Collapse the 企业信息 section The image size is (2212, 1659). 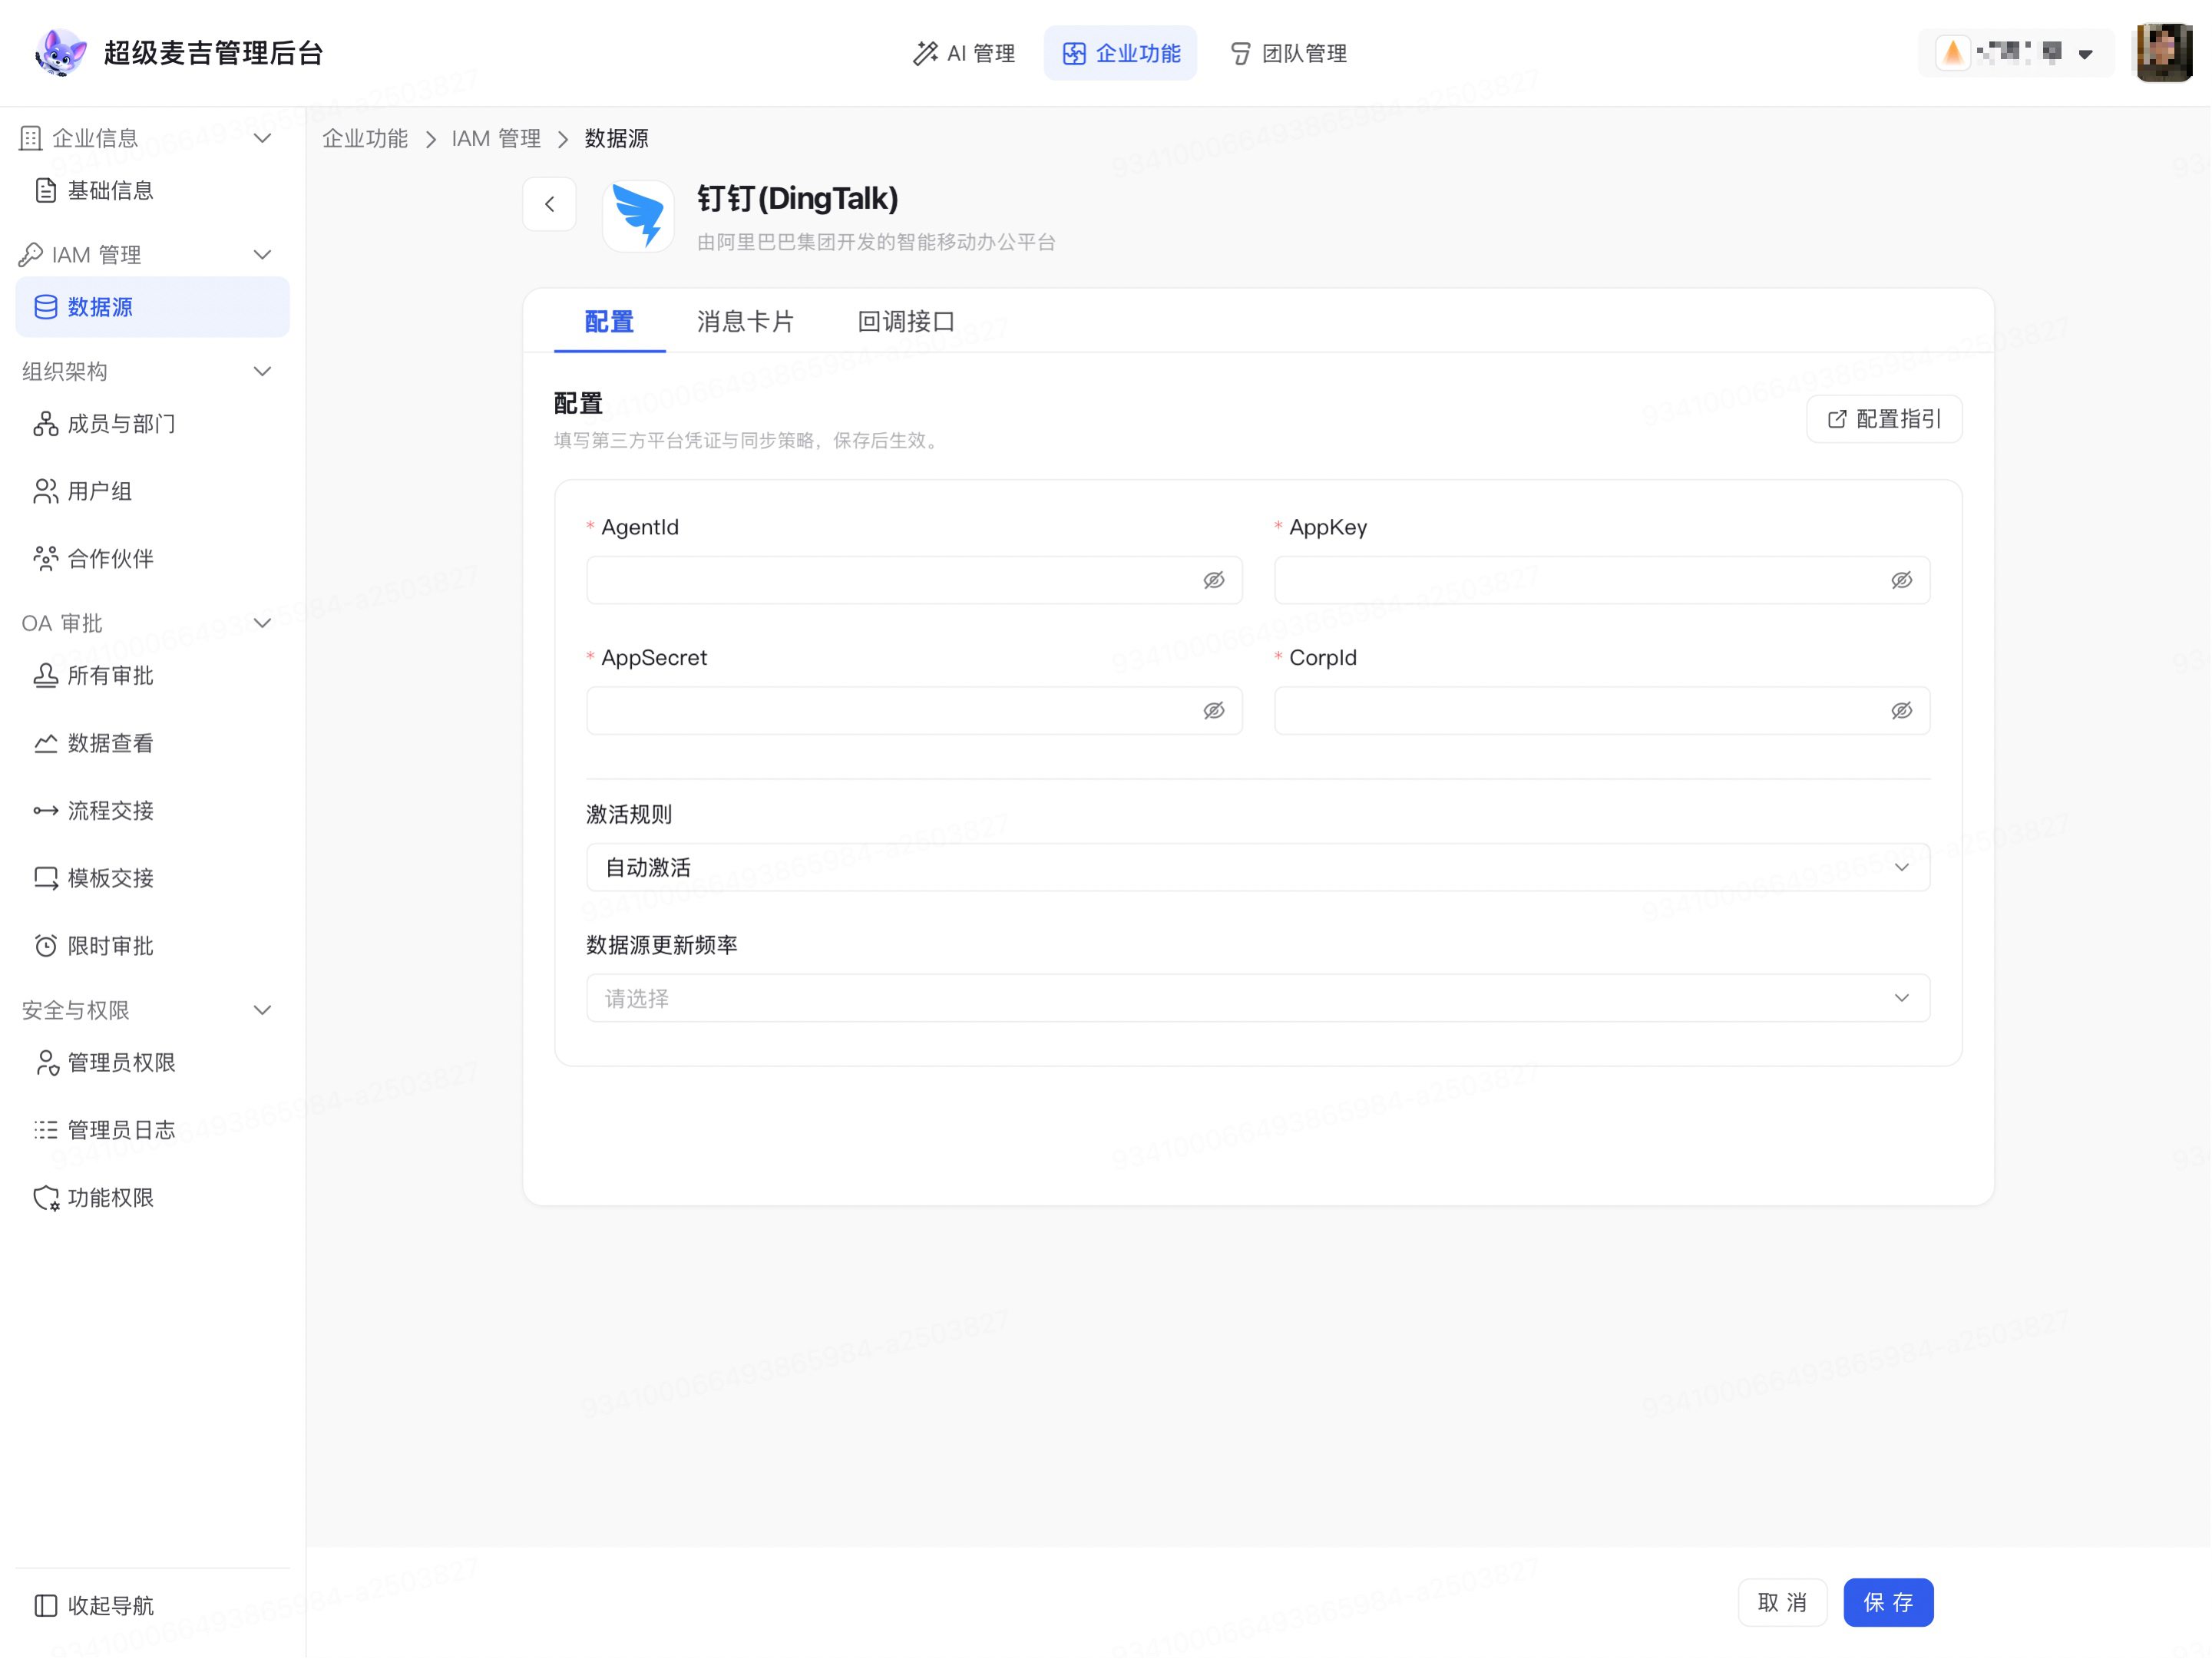click(x=263, y=138)
